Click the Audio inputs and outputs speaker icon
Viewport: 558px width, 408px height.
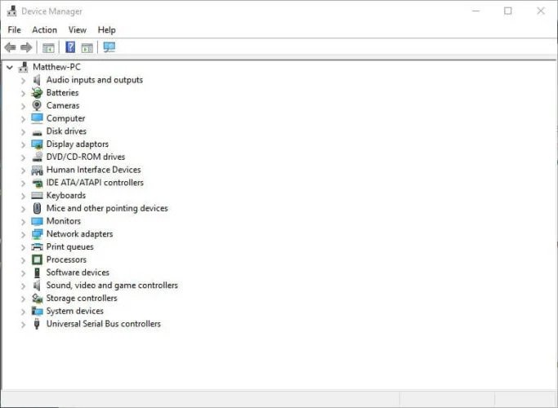(x=37, y=80)
